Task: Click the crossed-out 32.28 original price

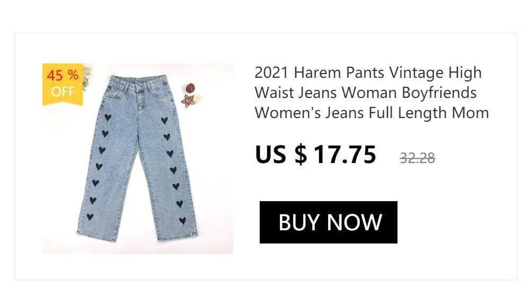Action: tap(417, 158)
